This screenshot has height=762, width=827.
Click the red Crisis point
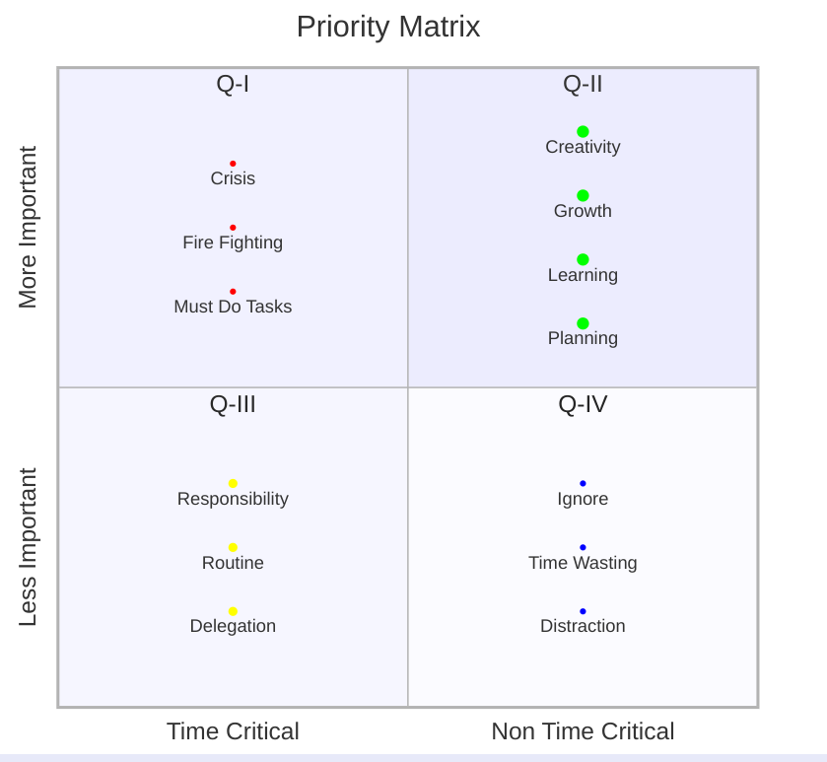coord(233,164)
